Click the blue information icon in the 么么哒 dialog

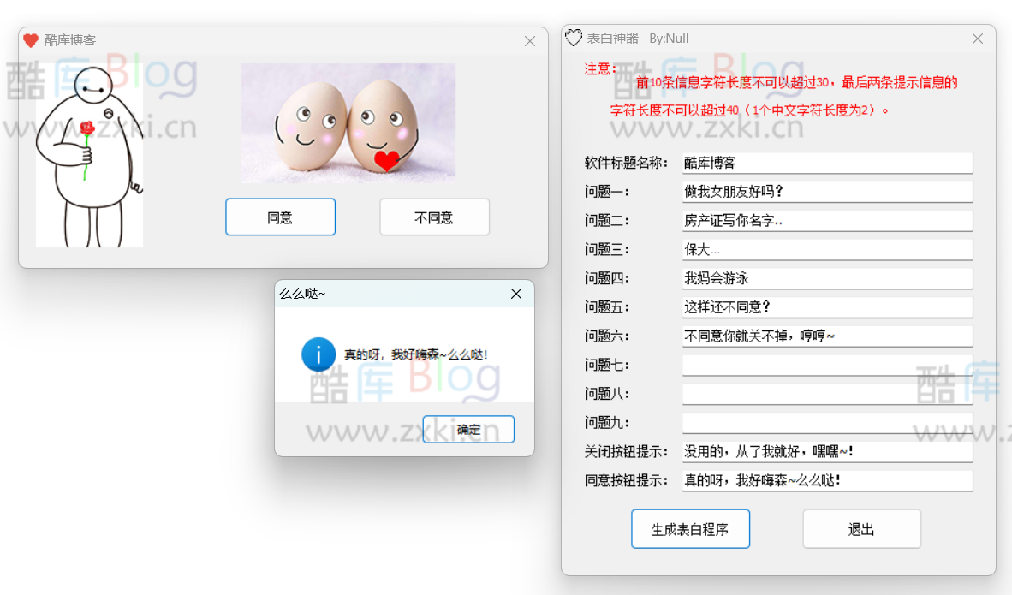(318, 354)
